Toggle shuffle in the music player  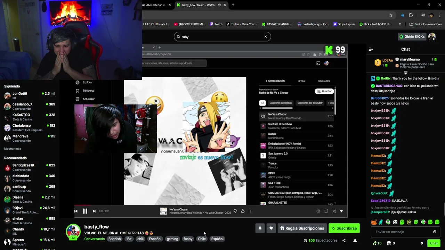[334, 211]
